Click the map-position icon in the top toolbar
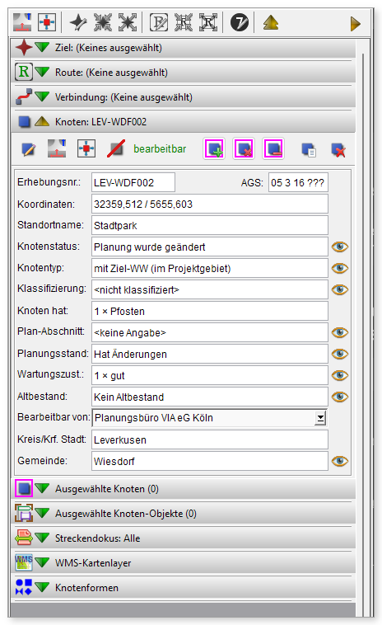The image size is (382, 625). pyautogui.click(x=22, y=22)
